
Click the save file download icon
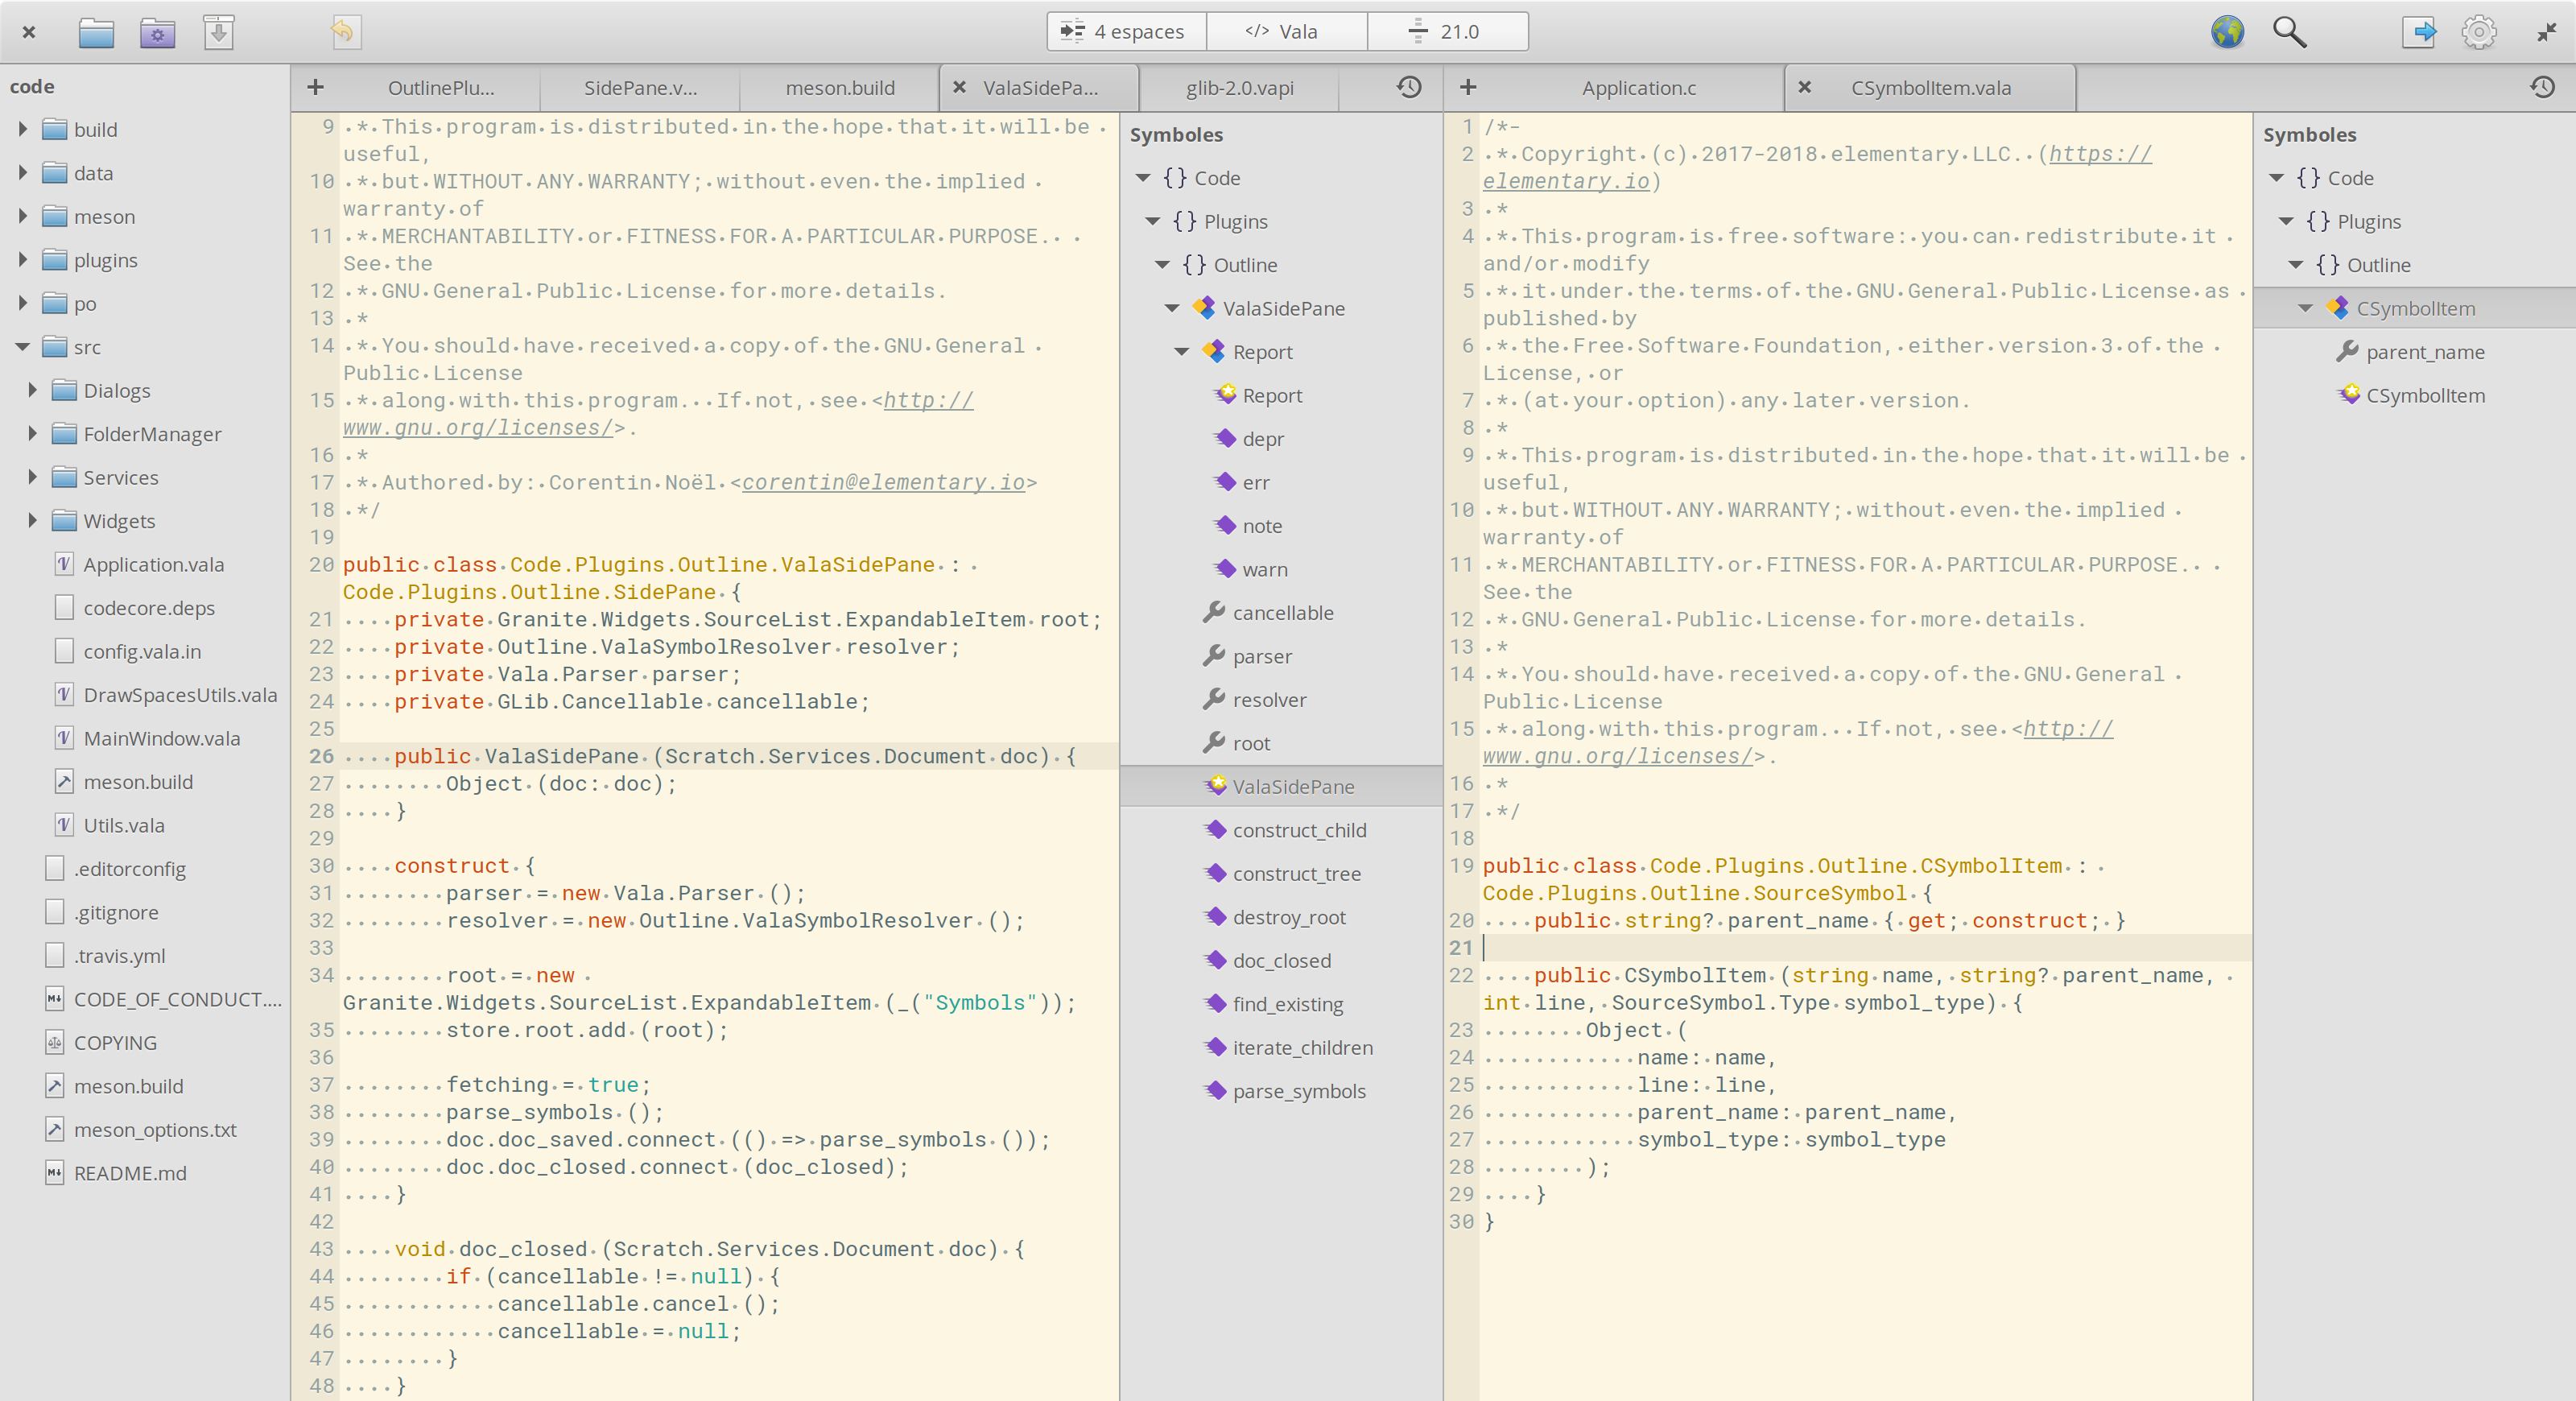pyautogui.click(x=219, y=32)
